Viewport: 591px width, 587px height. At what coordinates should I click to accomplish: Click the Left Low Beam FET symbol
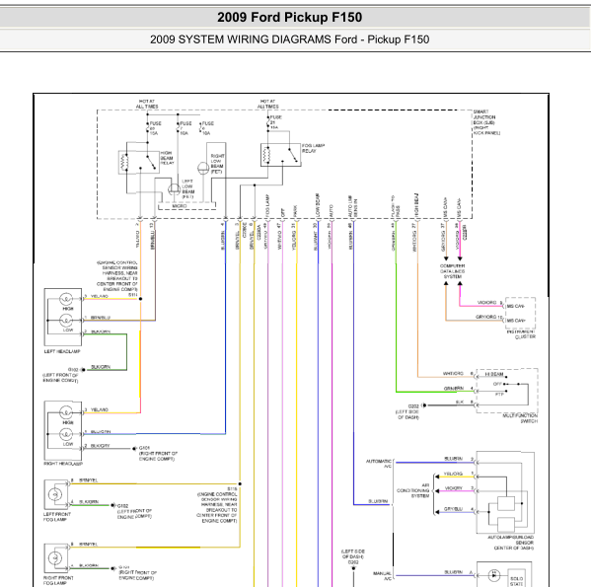pos(174,189)
